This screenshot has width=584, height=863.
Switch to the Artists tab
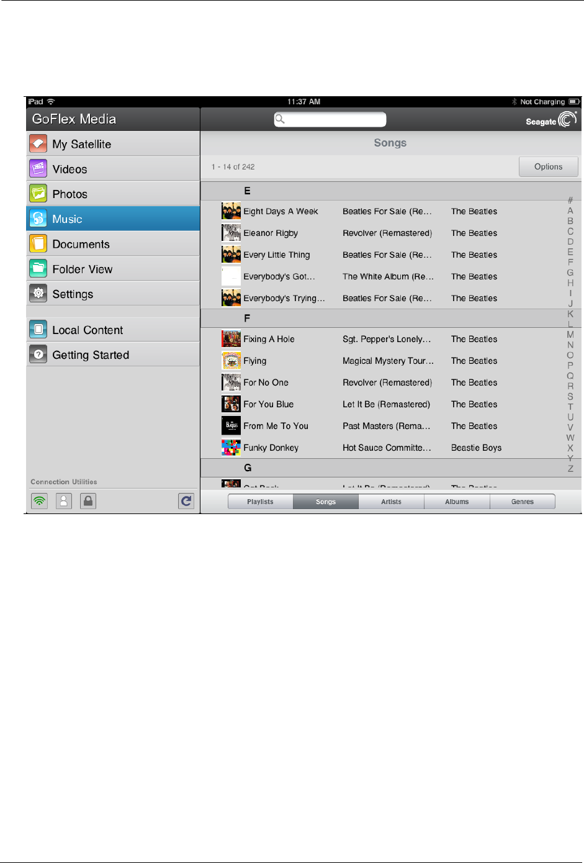392,502
